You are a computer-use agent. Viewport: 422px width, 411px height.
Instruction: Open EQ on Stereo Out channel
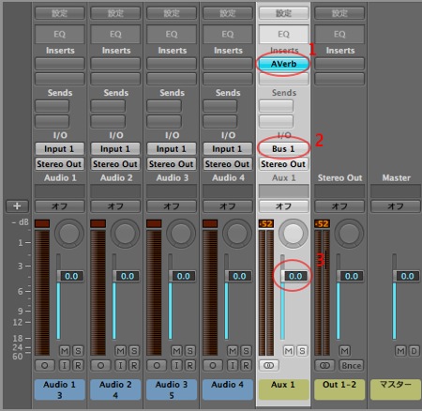click(339, 34)
